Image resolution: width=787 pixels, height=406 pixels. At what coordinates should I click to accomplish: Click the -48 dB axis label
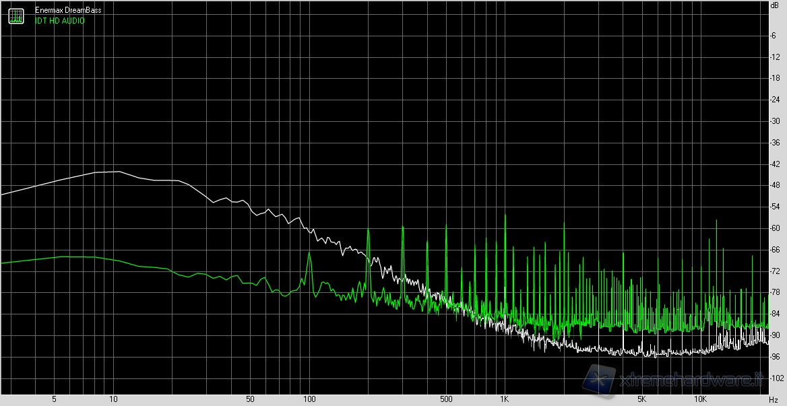pos(775,185)
